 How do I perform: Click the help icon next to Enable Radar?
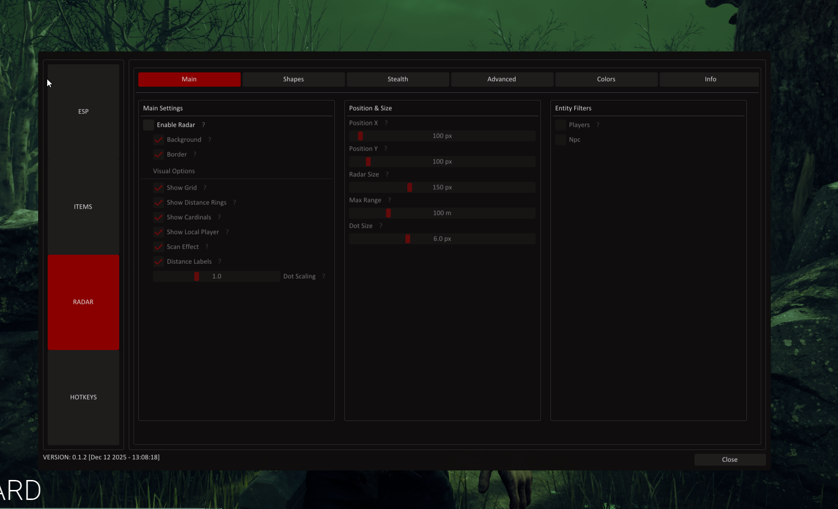coord(203,125)
